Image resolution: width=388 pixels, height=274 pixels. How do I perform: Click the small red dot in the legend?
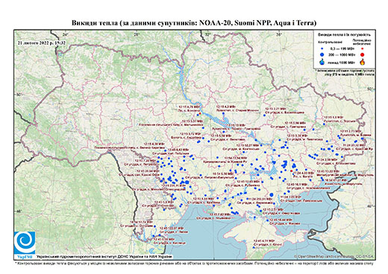click(362, 48)
